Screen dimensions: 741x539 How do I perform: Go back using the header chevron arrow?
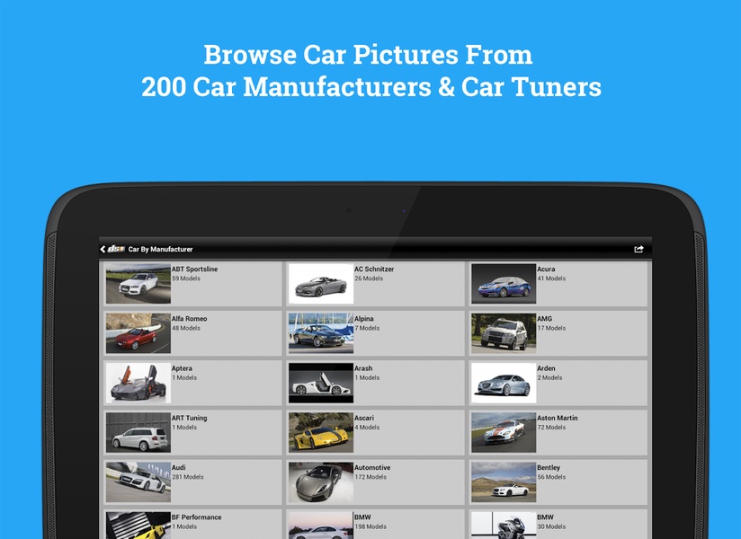[x=103, y=249]
